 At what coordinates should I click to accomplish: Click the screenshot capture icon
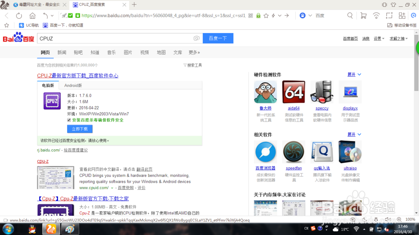389,16
